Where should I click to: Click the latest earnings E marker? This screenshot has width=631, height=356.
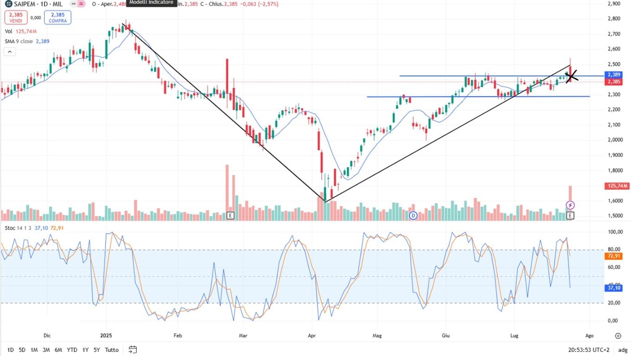click(x=571, y=215)
